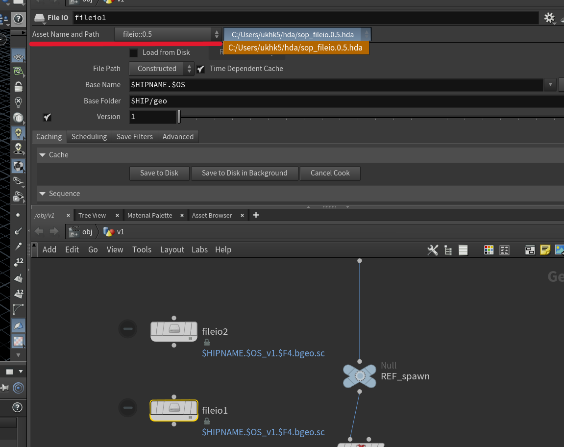The height and width of the screenshot is (447, 564).
Task: Click the round headlight icon
Action: tap(18, 118)
